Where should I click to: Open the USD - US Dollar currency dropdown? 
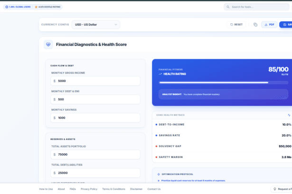point(96,25)
